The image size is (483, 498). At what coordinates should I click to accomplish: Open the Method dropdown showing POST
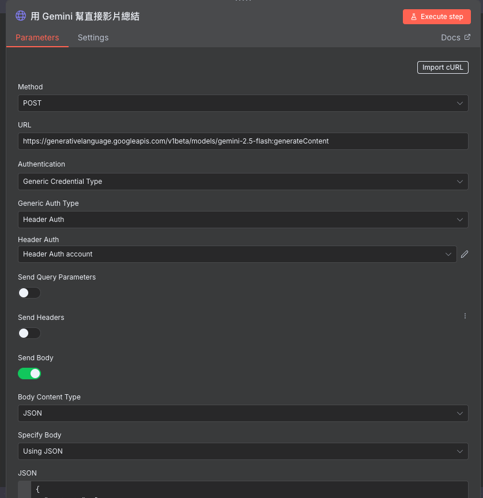[243, 103]
